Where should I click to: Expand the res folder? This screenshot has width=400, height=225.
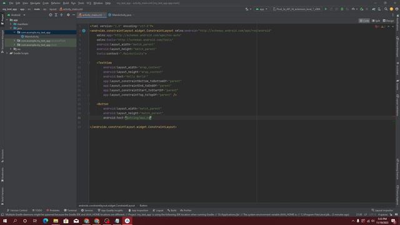pyautogui.click(x=11, y=49)
